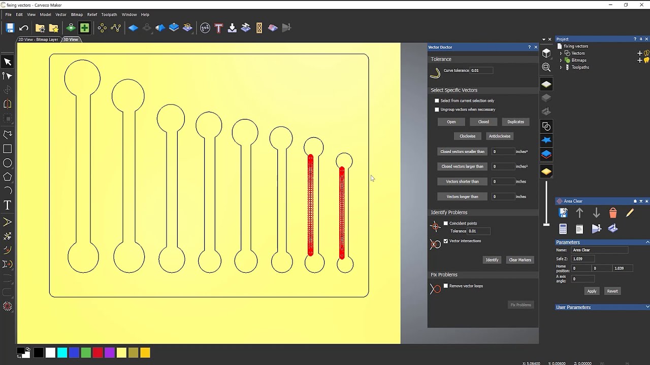This screenshot has width=650, height=365.
Task: Select the node editing tool
Action: tap(8, 76)
